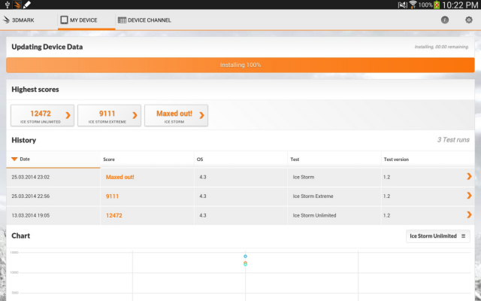Sort history by the Date column
The image size is (481, 301).
[53, 159]
